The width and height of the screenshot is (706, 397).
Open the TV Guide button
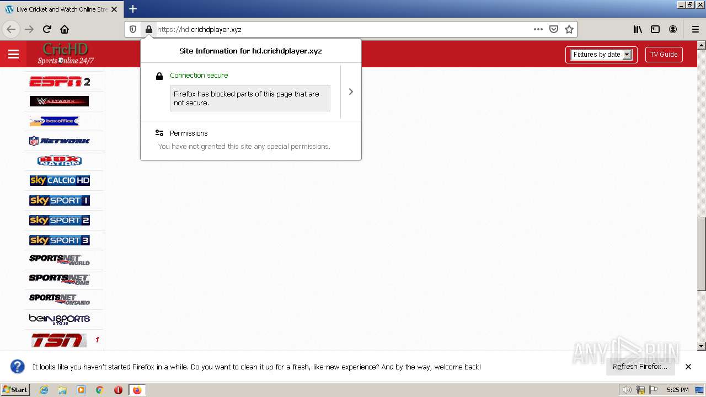click(x=664, y=55)
